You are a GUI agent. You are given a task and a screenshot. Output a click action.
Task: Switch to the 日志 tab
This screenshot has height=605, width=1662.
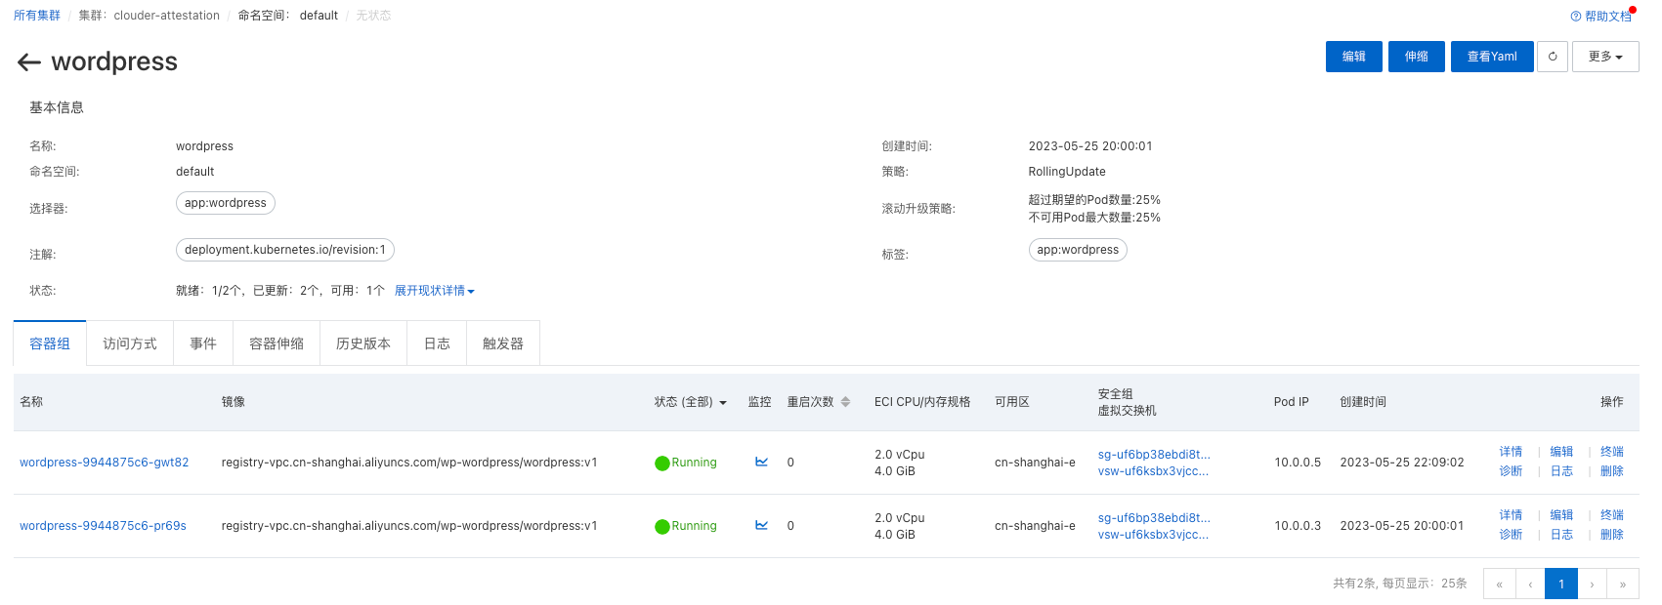tap(437, 343)
